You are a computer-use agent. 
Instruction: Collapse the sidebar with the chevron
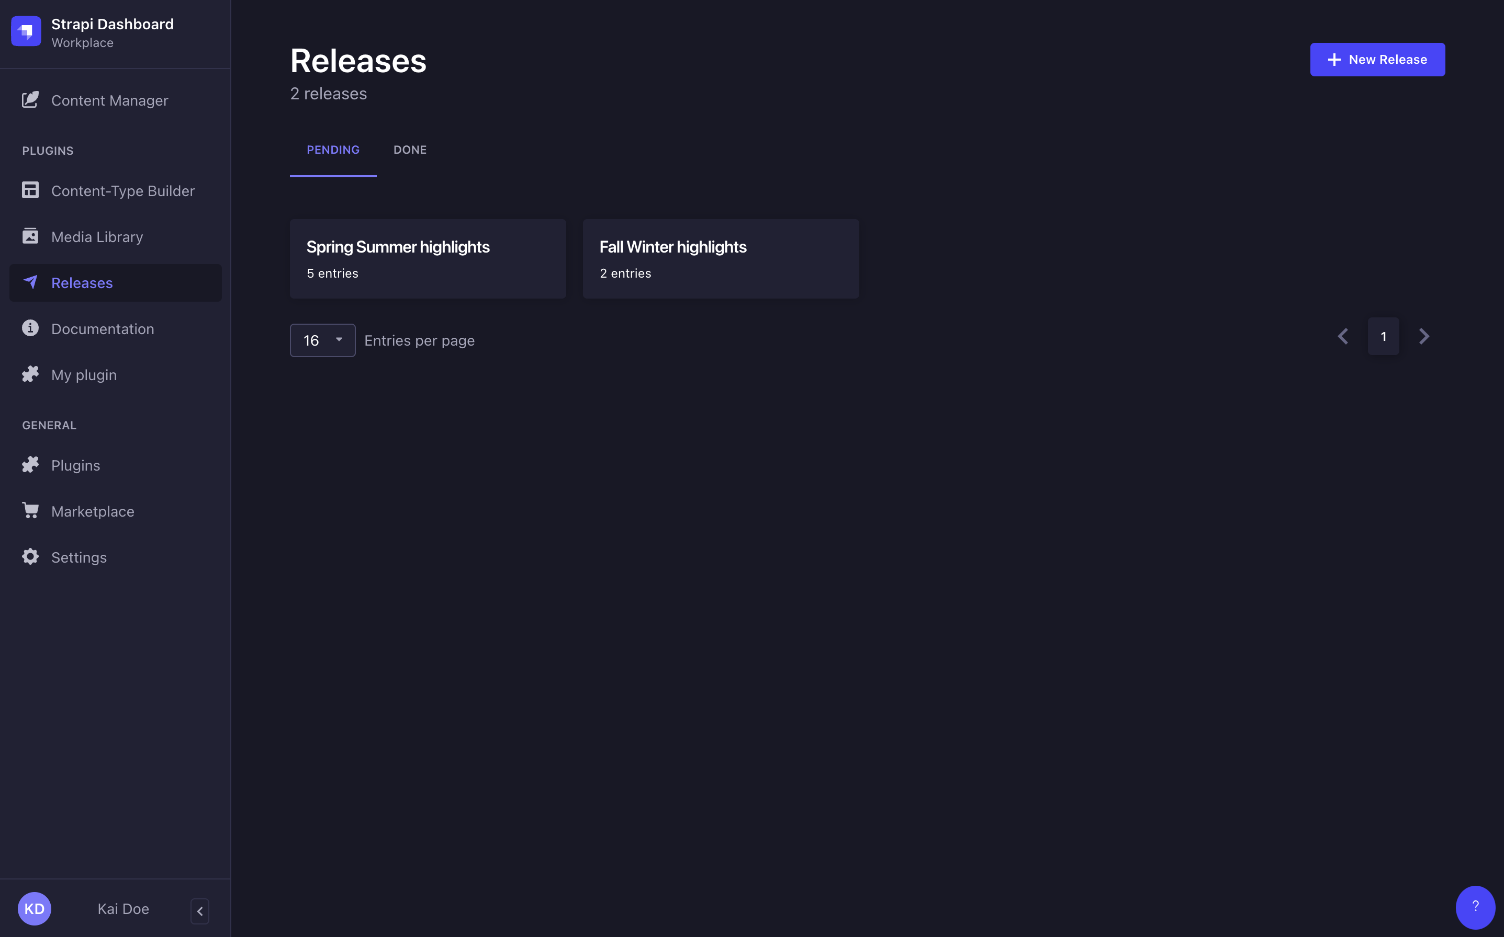pyautogui.click(x=200, y=911)
